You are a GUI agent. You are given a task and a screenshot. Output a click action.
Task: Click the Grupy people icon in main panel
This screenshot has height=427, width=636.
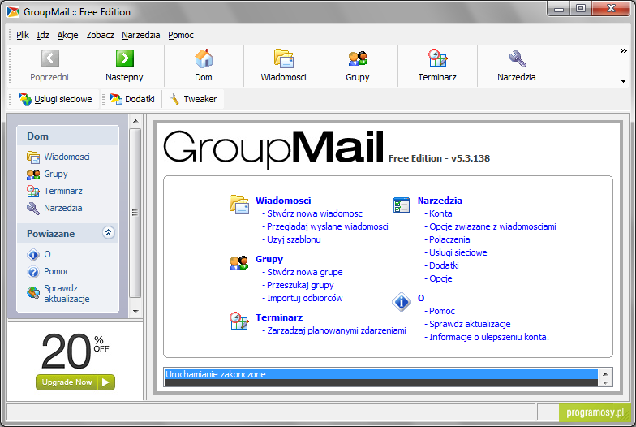(238, 263)
